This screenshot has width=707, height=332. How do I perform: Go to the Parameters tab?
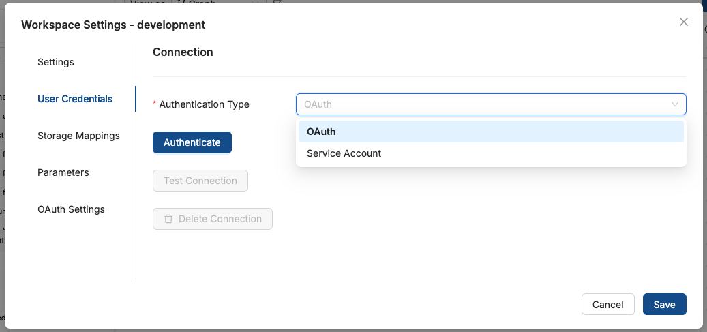[x=63, y=172]
